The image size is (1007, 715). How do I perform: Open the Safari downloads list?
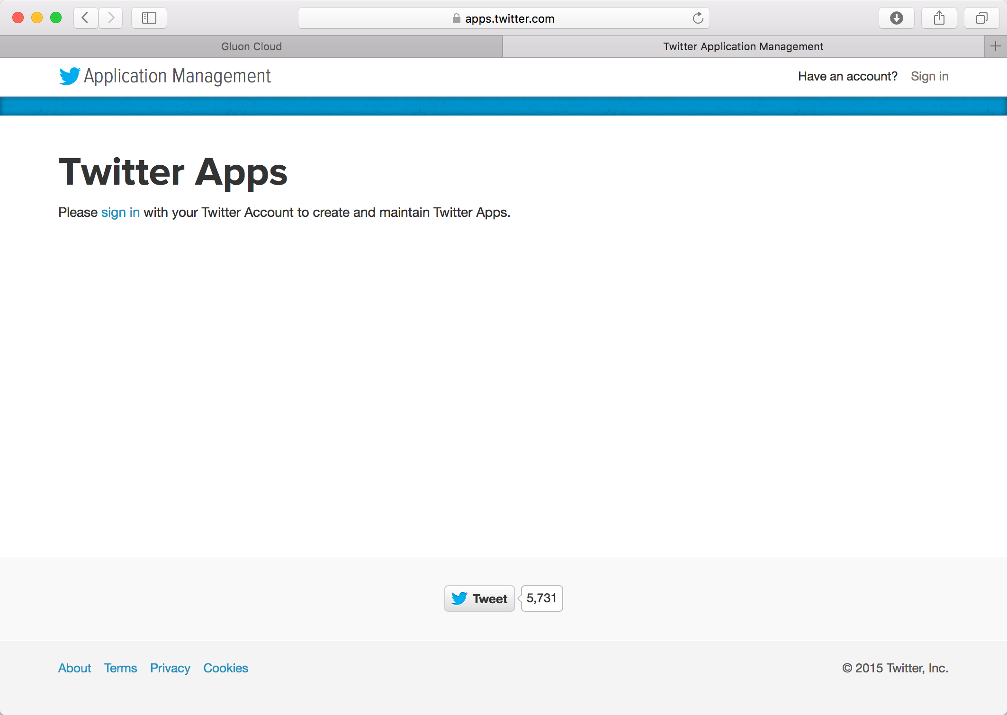pos(896,18)
